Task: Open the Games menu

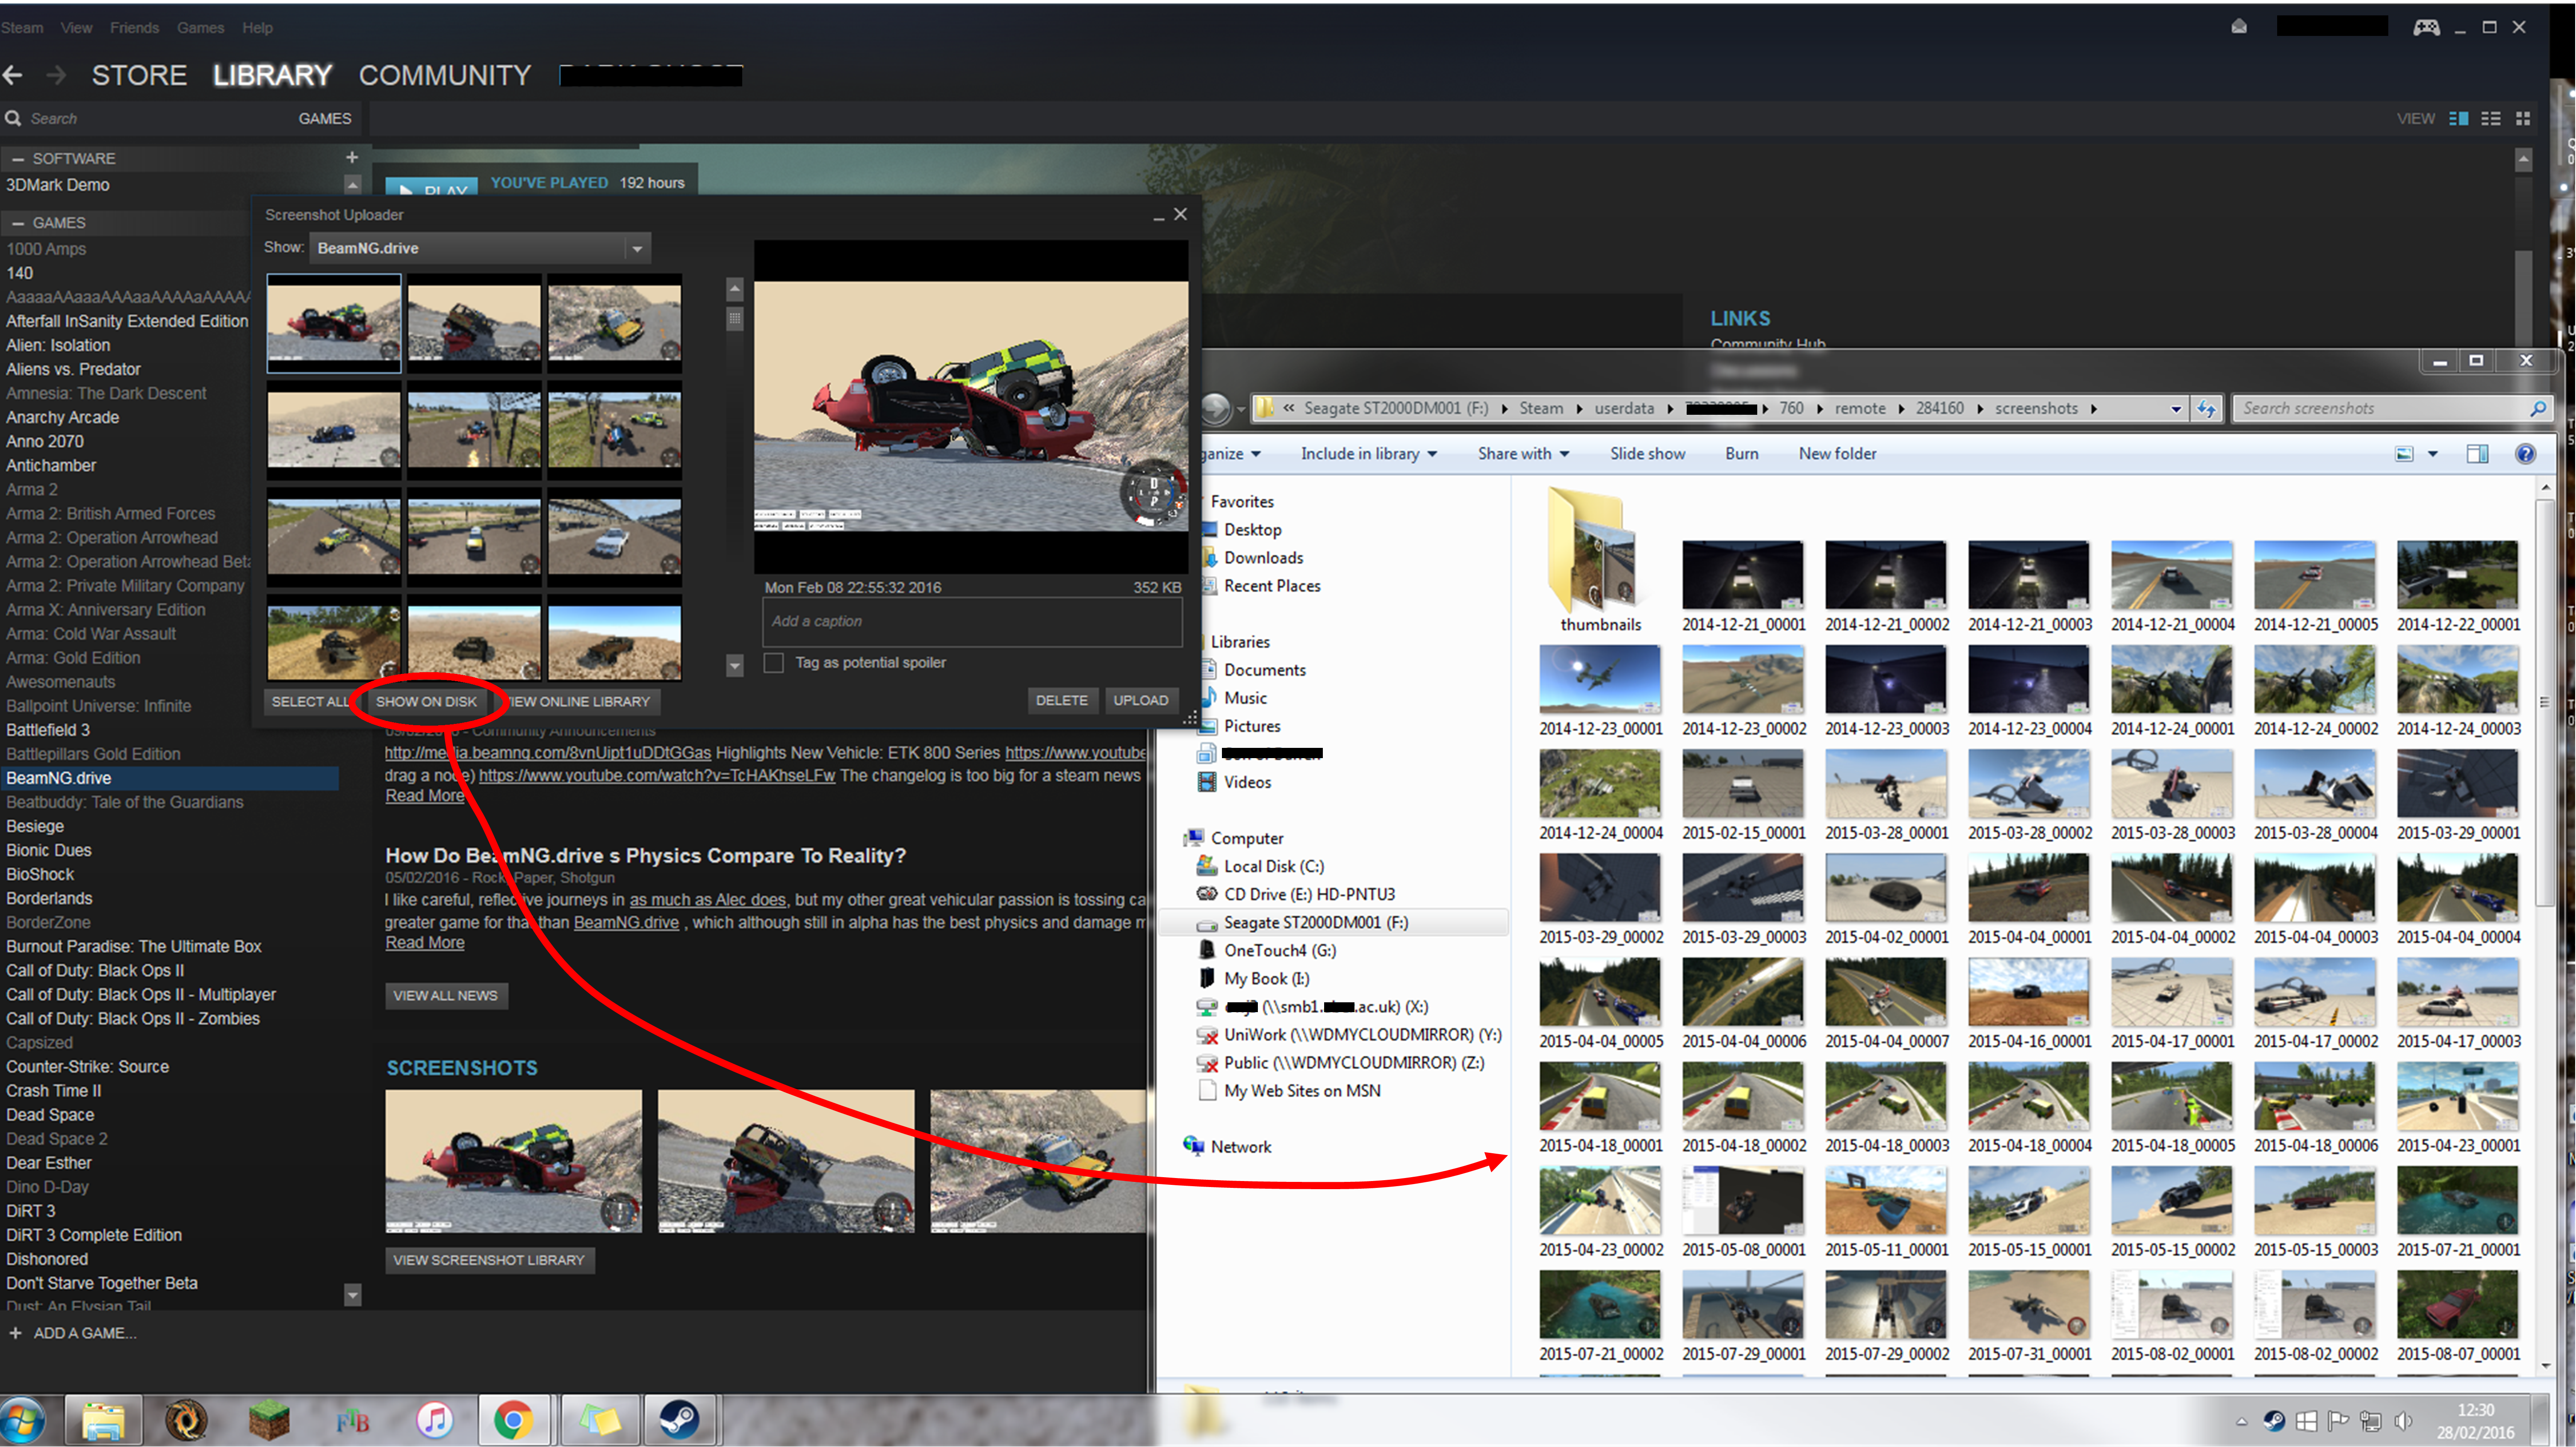Action: click(x=200, y=27)
